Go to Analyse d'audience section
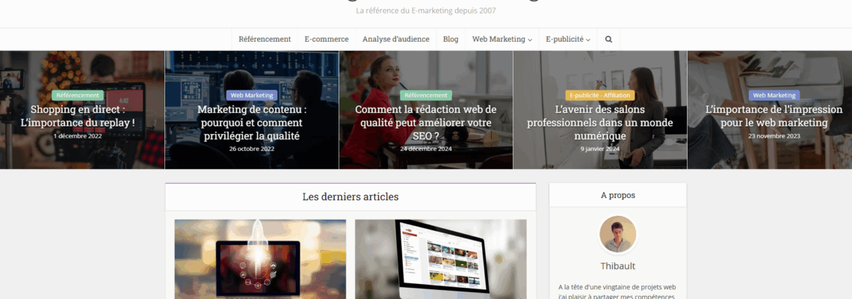The image size is (852, 299). click(395, 40)
